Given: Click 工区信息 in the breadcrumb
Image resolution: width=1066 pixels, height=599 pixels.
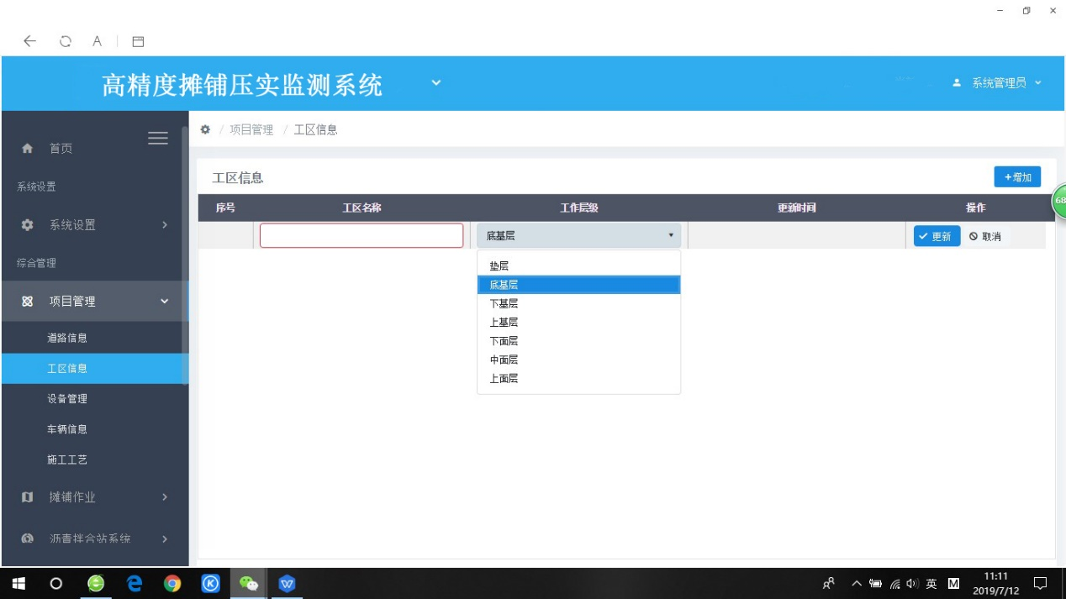Looking at the screenshot, I should tap(315, 129).
